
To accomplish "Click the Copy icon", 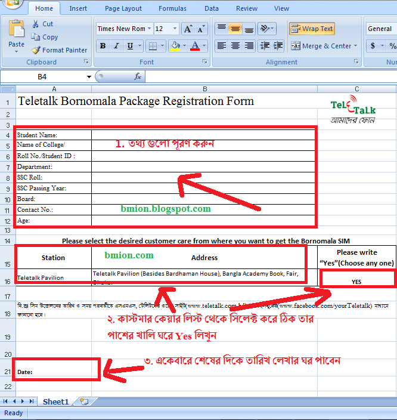I will 35,37.
